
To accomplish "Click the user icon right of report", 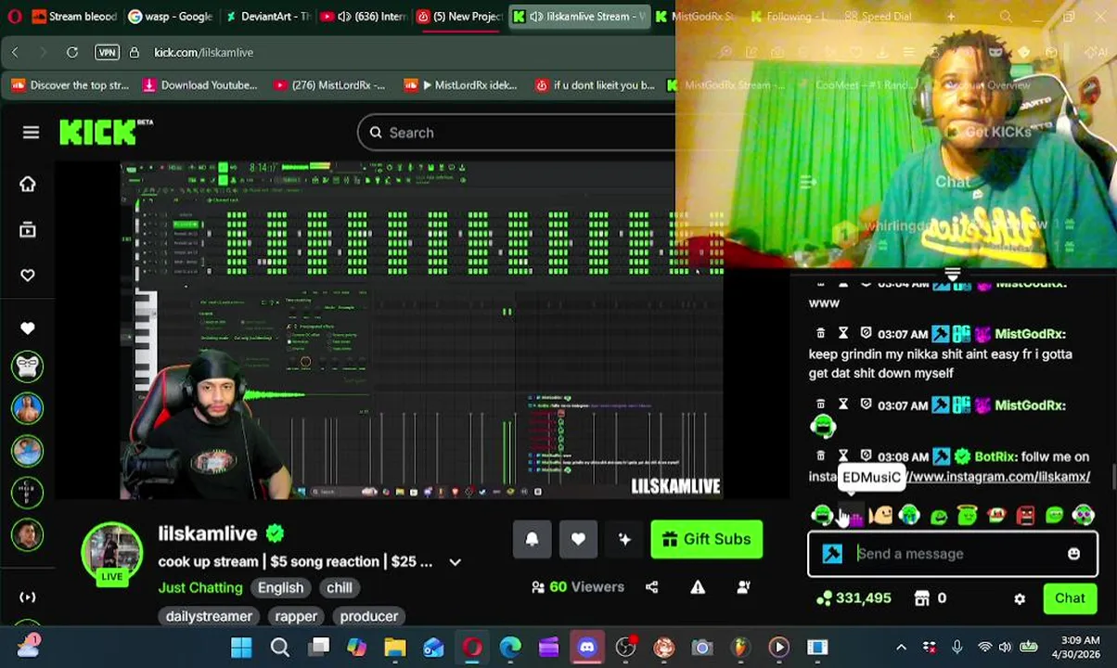I will 743,586.
